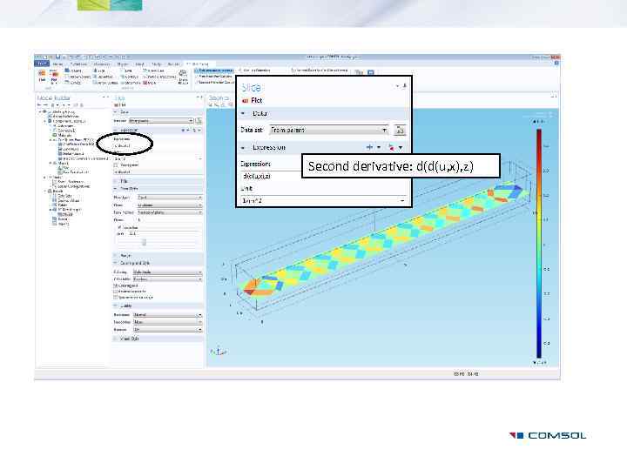Click the axis orientation triad in Graphics
The height and width of the screenshot is (470, 627).
click(x=219, y=352)
